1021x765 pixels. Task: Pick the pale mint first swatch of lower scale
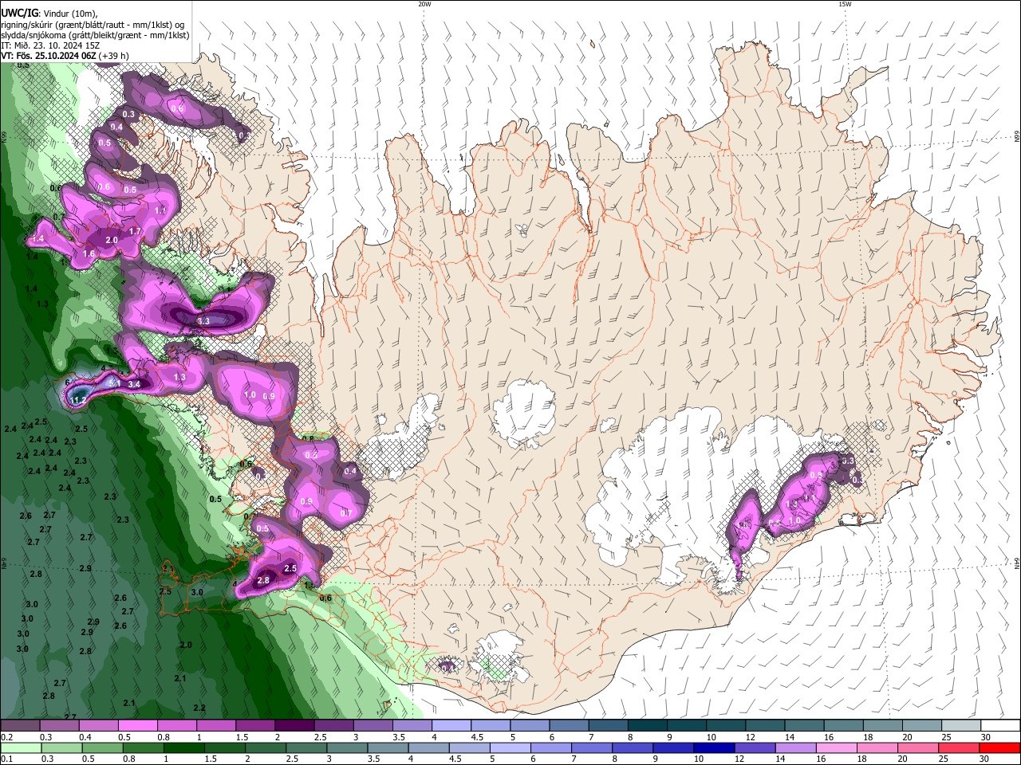pos(20,747)
